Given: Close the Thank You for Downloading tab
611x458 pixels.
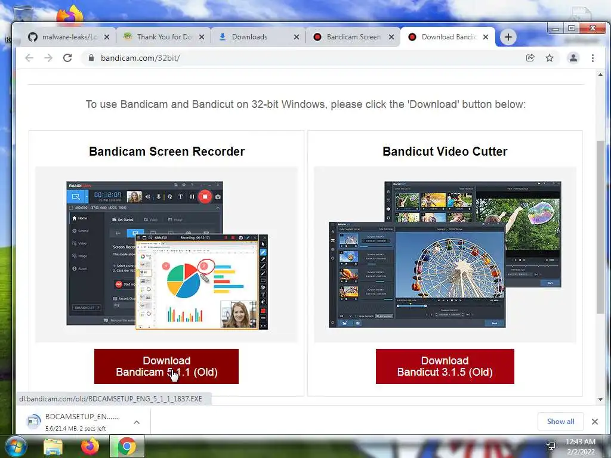Looking at the screenshot, I should coord(202,37).
